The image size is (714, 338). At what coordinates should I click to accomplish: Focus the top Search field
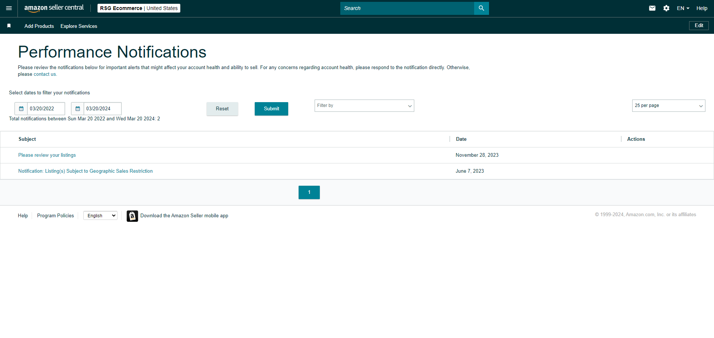point(407,8)
